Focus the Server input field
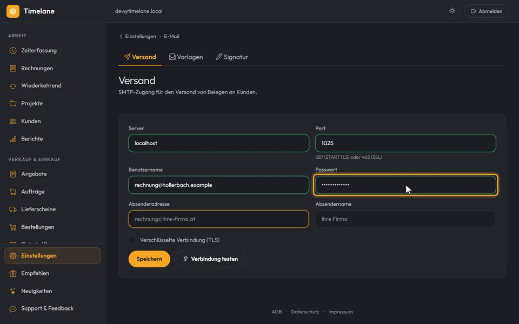Viewport: 519px width, 324px height. pyautogui.click(x=219, y=143)
